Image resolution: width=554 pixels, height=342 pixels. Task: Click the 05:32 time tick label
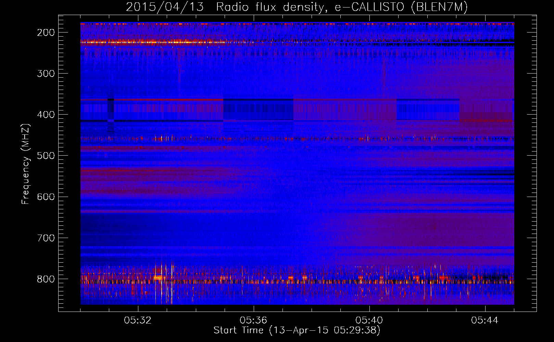138,320
